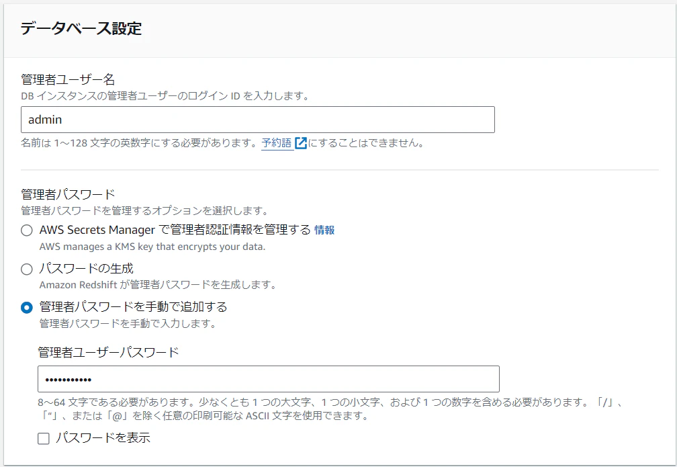Screen dimensions: 677x467
Task: Click the text 'AWS manages a KMS key that encrypts your data.'
Action: click(x=152, y=247)
